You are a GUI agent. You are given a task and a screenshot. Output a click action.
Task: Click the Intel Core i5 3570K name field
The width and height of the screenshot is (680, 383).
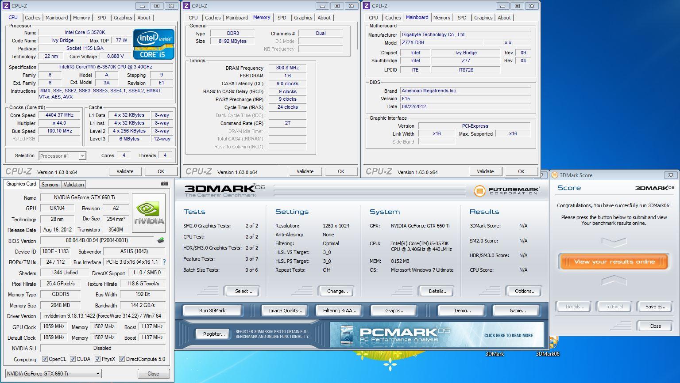click(x=85, y=32)
